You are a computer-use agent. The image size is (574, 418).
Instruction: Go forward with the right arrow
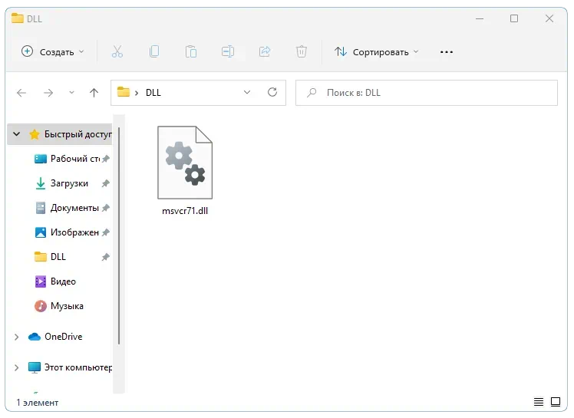coord(48,93)
